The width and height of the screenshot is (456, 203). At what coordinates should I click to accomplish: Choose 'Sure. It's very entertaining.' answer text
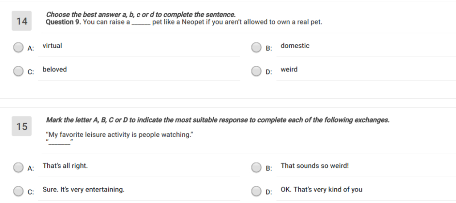point(83,190)
